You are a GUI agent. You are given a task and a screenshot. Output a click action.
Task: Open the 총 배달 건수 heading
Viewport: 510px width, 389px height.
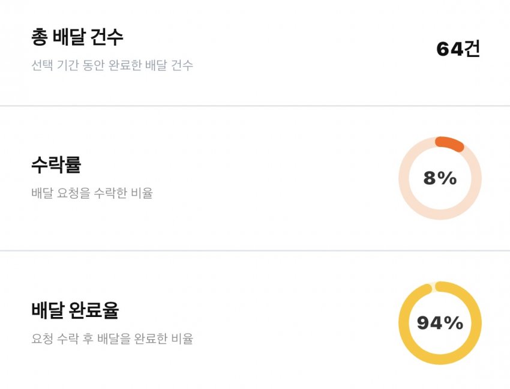[x=77, y=37]
